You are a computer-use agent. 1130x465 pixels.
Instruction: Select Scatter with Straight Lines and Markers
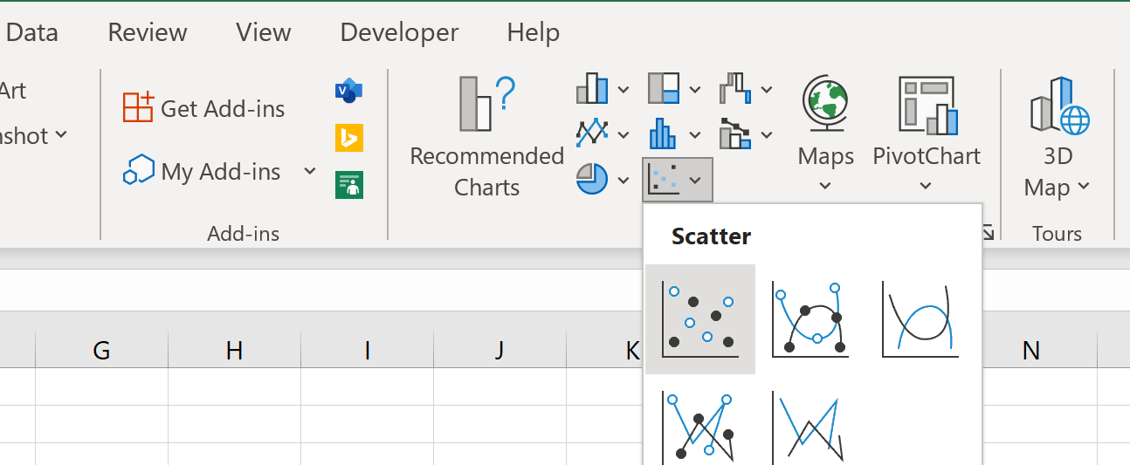pos(699,427)
